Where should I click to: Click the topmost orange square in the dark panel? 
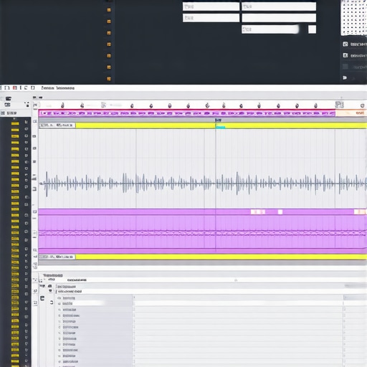point(109,10)
